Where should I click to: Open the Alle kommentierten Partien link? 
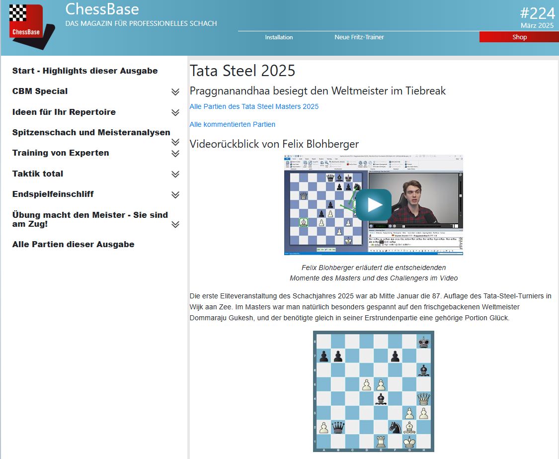232,124
